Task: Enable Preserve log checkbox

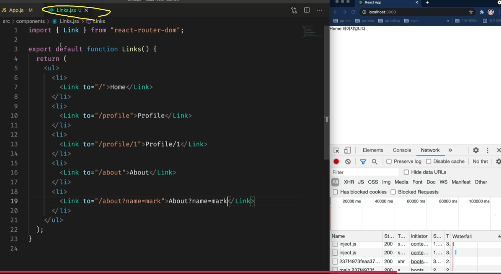Action: [x=389, y=161]
